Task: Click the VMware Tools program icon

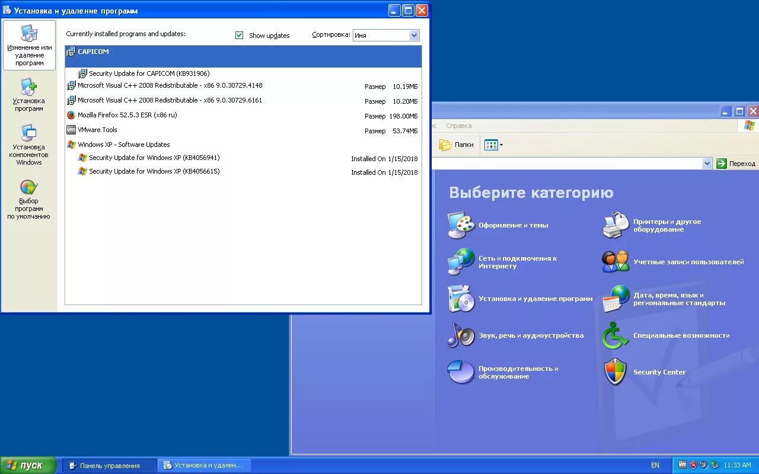Action: (x=71, y=130)
